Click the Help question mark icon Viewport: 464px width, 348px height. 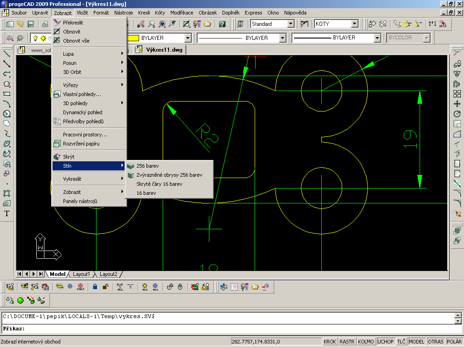[x=222, y=24]
